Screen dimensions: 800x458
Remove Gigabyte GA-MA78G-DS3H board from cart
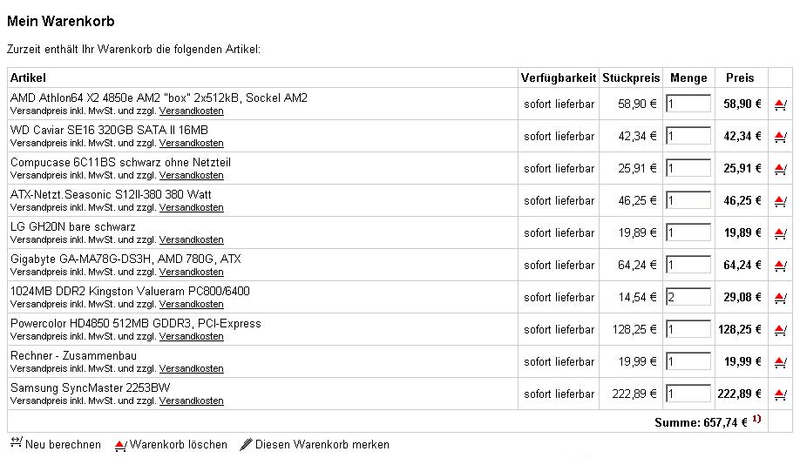click(780, 266)
